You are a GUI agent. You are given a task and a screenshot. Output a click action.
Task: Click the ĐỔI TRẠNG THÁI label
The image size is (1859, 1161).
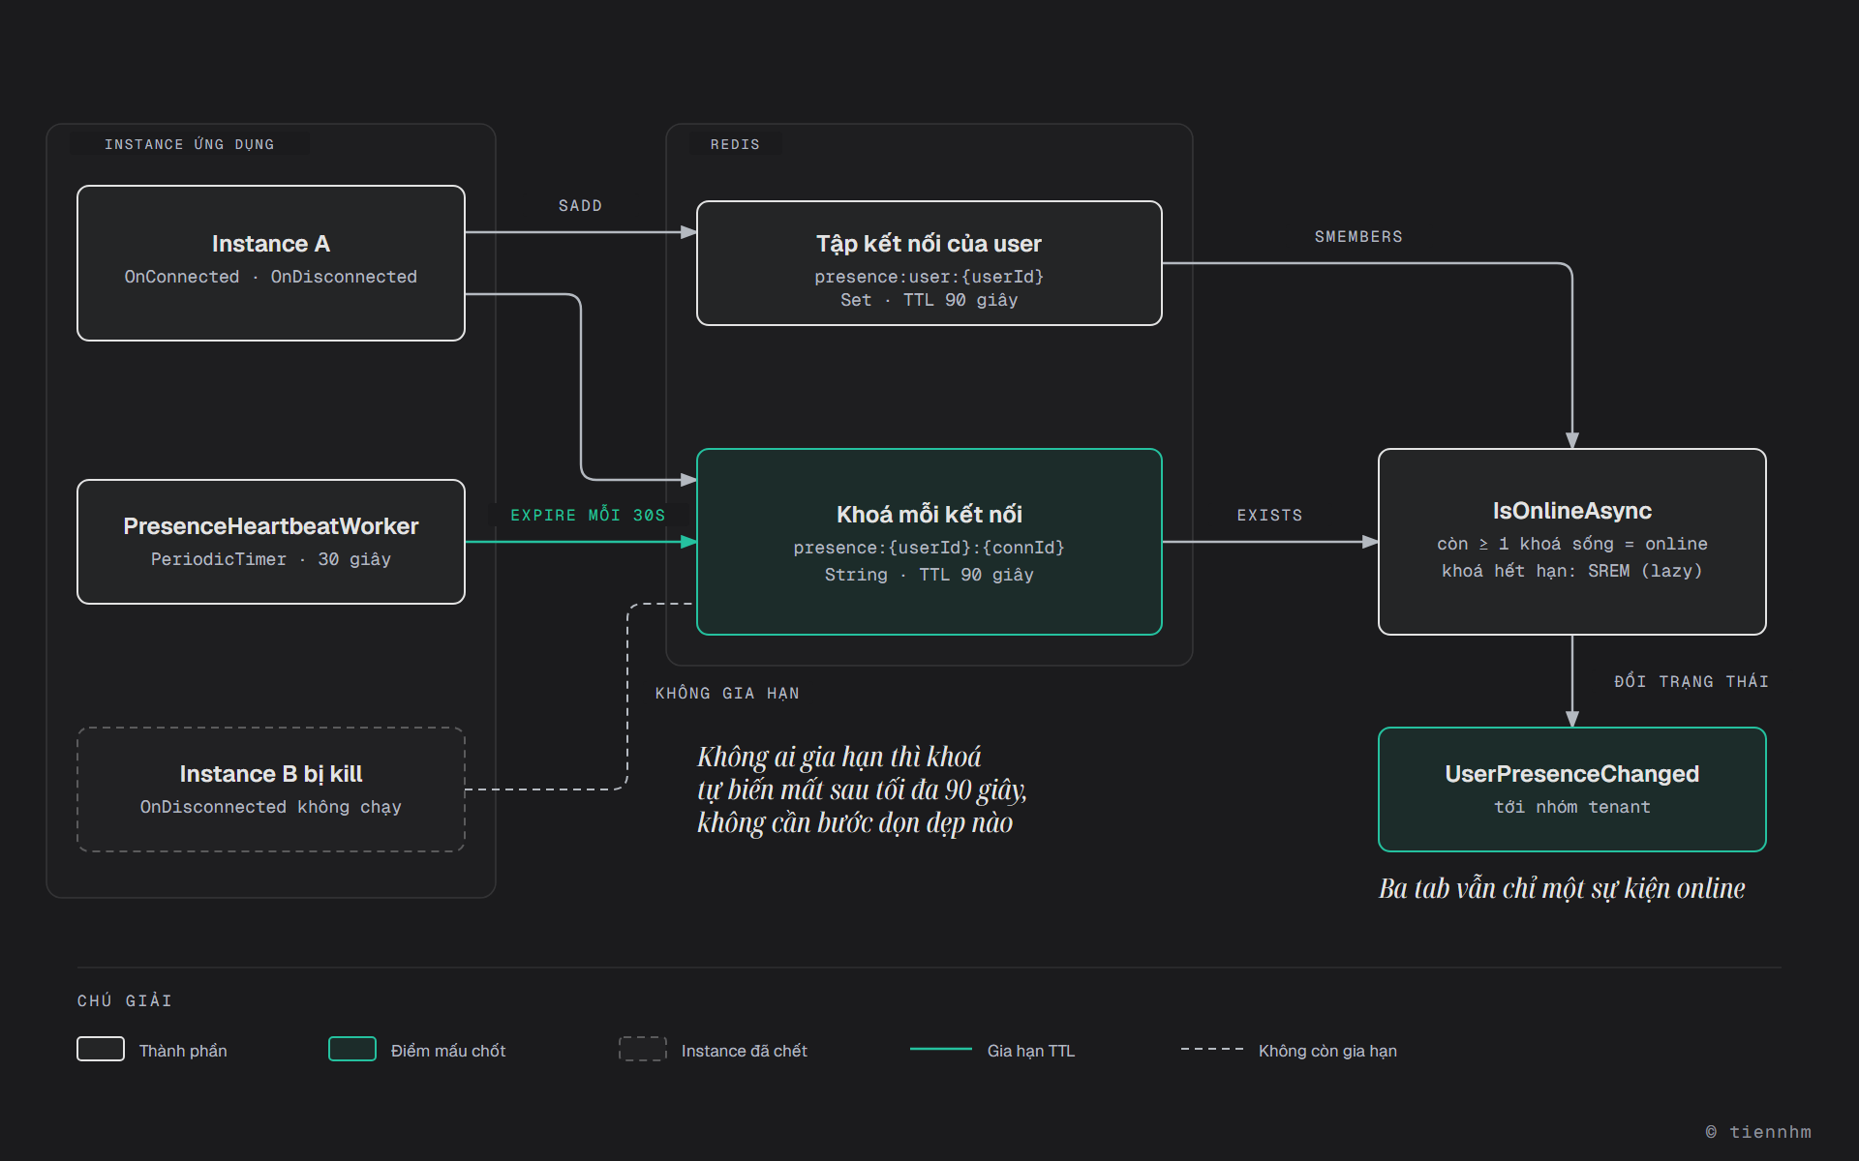click(1691, 681)
